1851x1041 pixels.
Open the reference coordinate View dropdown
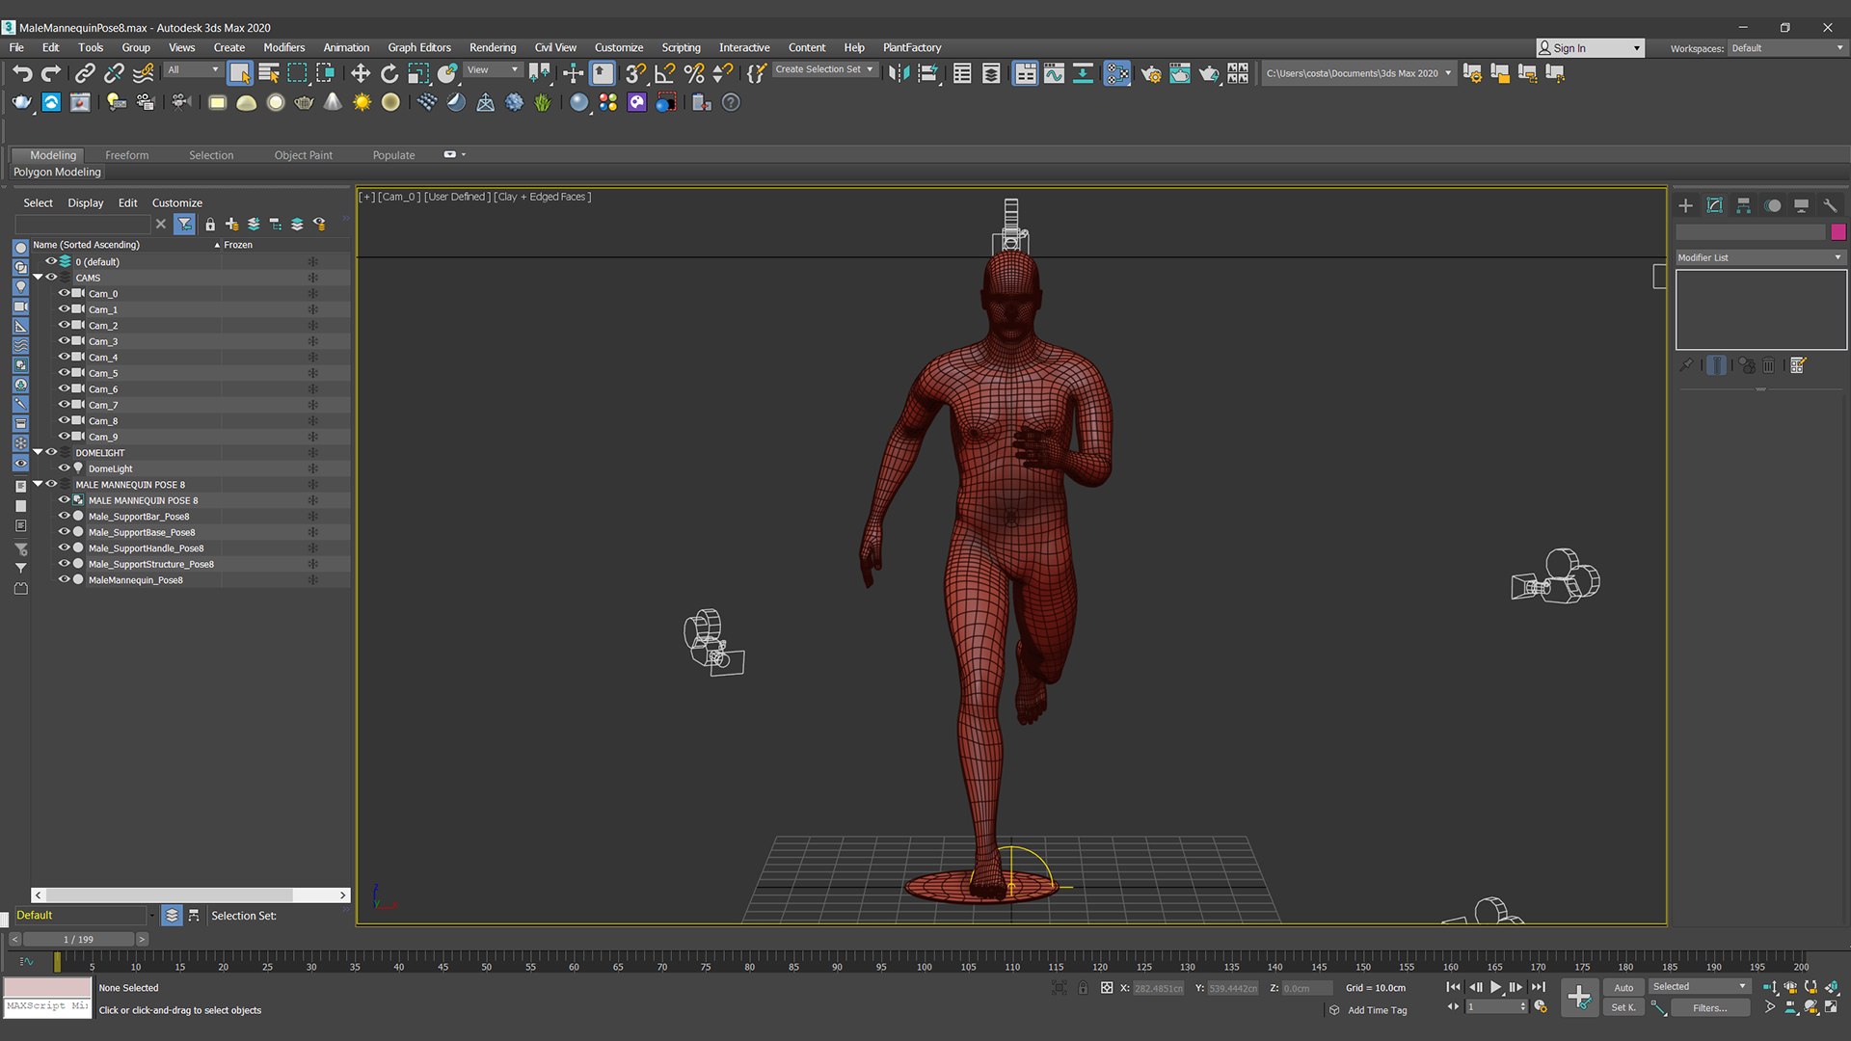pyautogui.click(x=494, y=70)
